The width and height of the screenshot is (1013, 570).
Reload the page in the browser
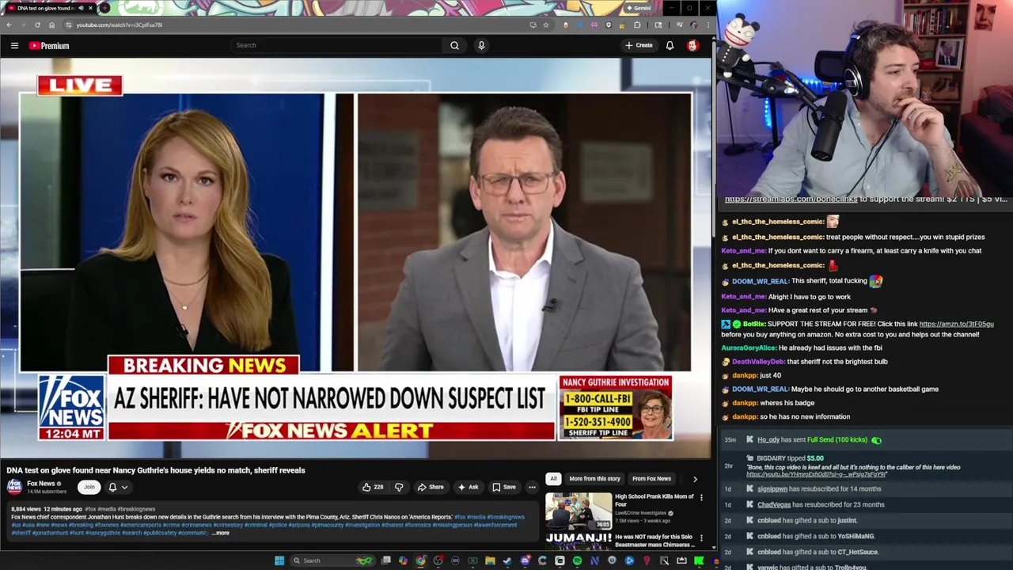[37, 25]
